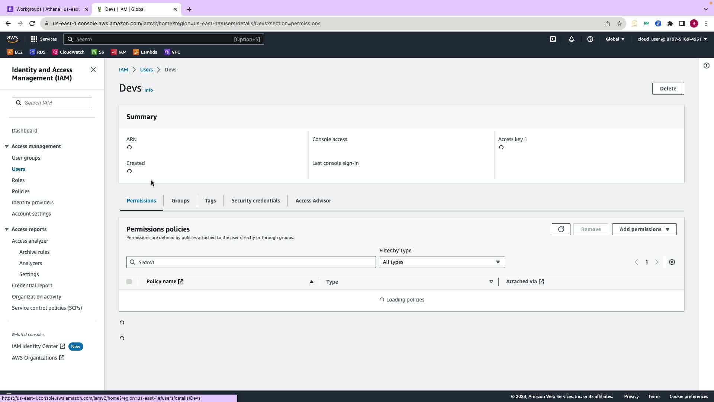Open the notifications bell icon
The image size is (714, 402).
click(572, 39)
